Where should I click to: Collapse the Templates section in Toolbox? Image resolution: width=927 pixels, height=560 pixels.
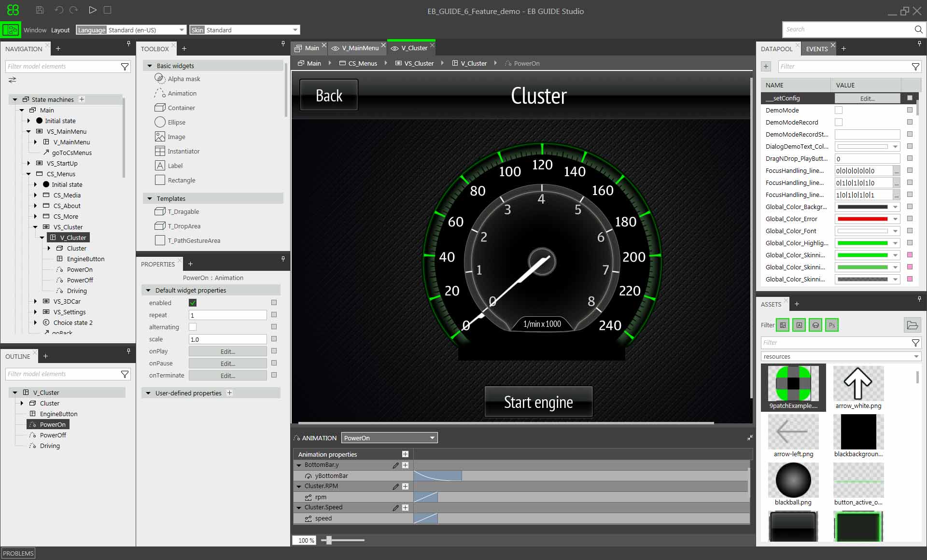point(150,199)
